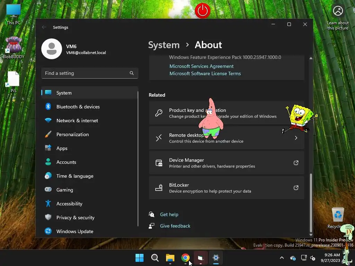
Task: Click the Device Manager printer icon
Action: [159, 163]
